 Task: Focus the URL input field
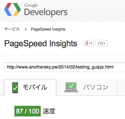point(65,67)
